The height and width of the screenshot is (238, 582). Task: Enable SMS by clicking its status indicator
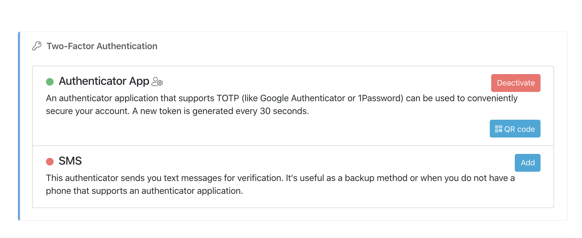coord(50,161)
